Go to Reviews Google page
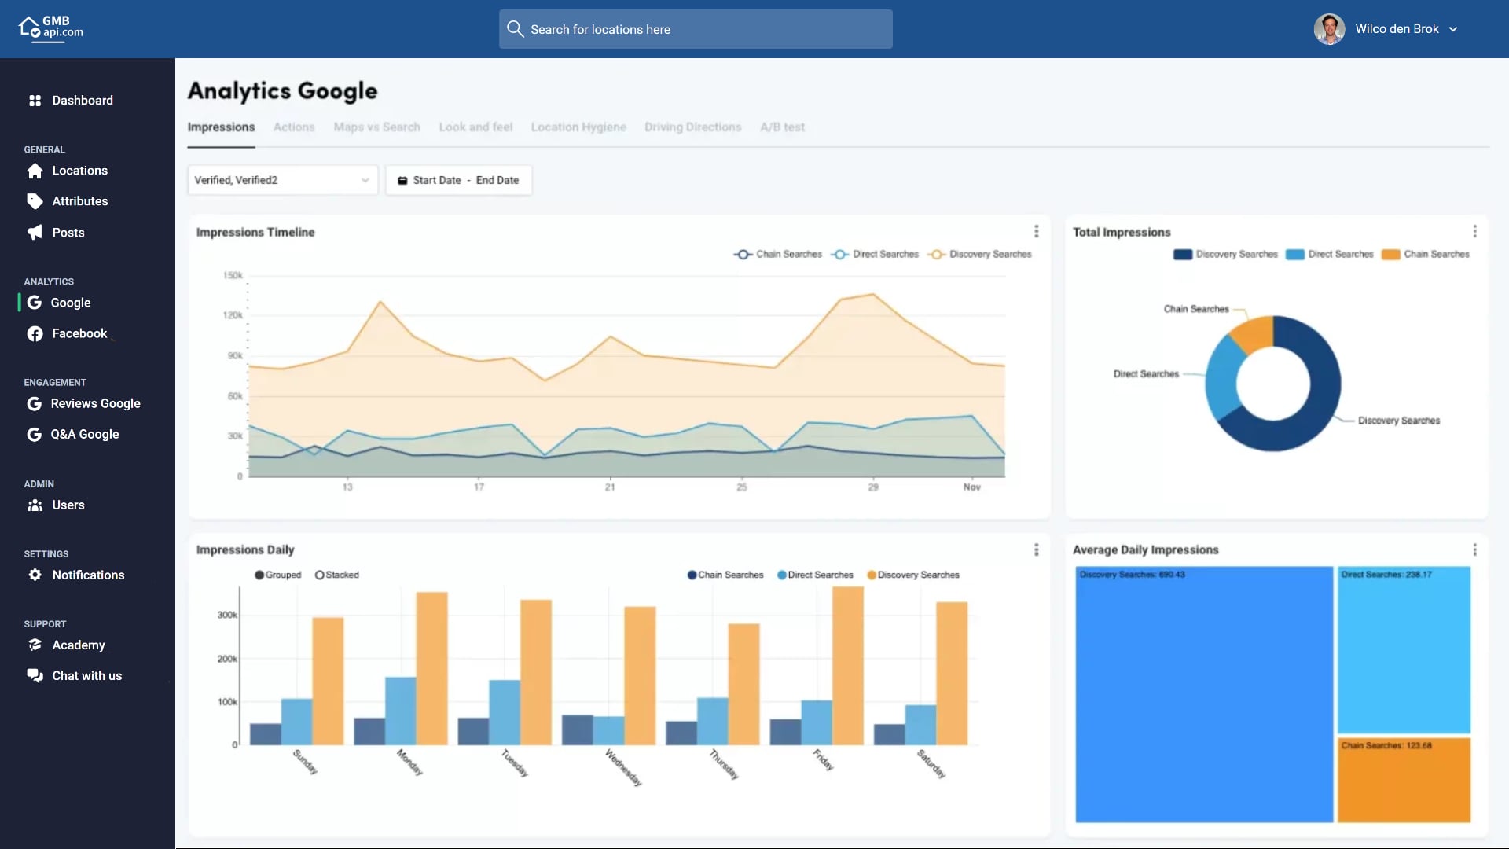The width and height of the screenshot is (1509, 849). tap(95, 403)
